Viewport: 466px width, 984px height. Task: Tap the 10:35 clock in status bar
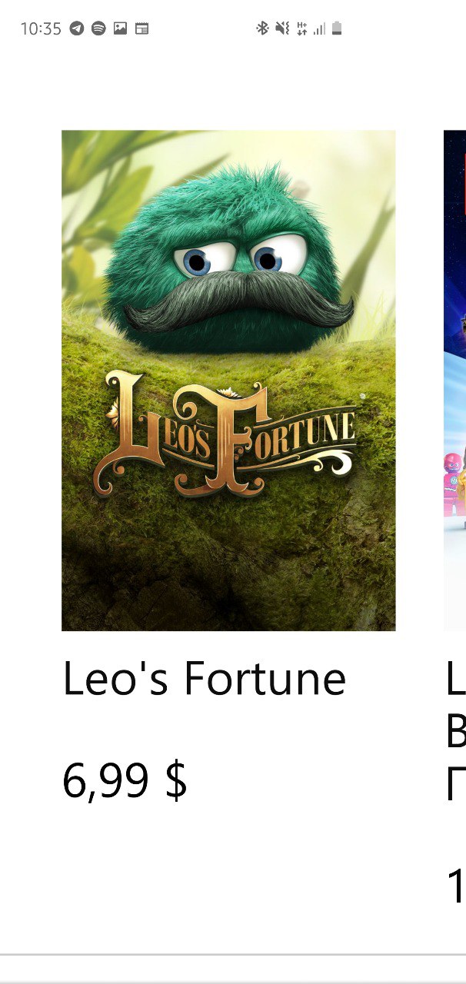41,29
